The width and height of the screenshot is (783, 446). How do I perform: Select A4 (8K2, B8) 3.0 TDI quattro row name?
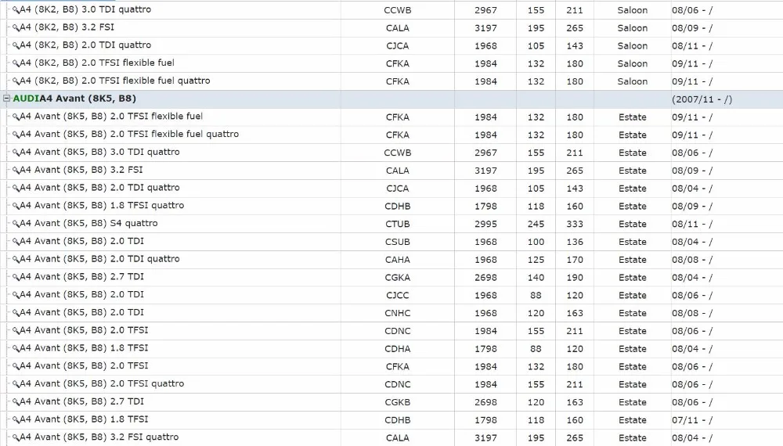[85, 9]
